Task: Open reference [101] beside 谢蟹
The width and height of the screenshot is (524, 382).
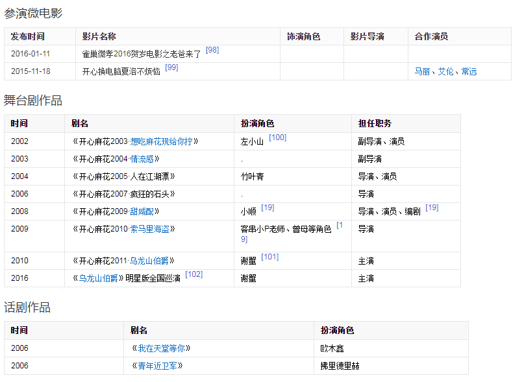Action: (x=269, y=257)
